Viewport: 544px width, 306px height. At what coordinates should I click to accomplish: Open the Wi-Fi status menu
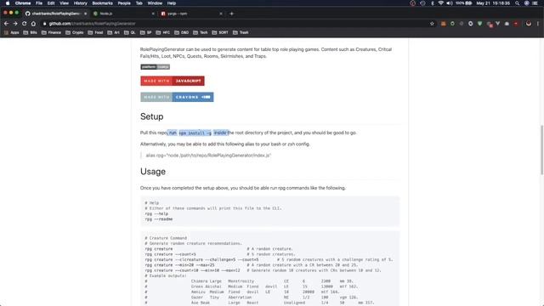440,3
